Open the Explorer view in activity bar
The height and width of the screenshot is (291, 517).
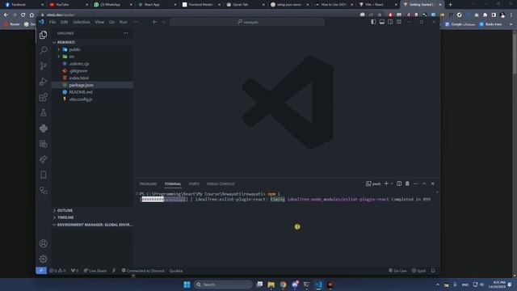point(43,35)
